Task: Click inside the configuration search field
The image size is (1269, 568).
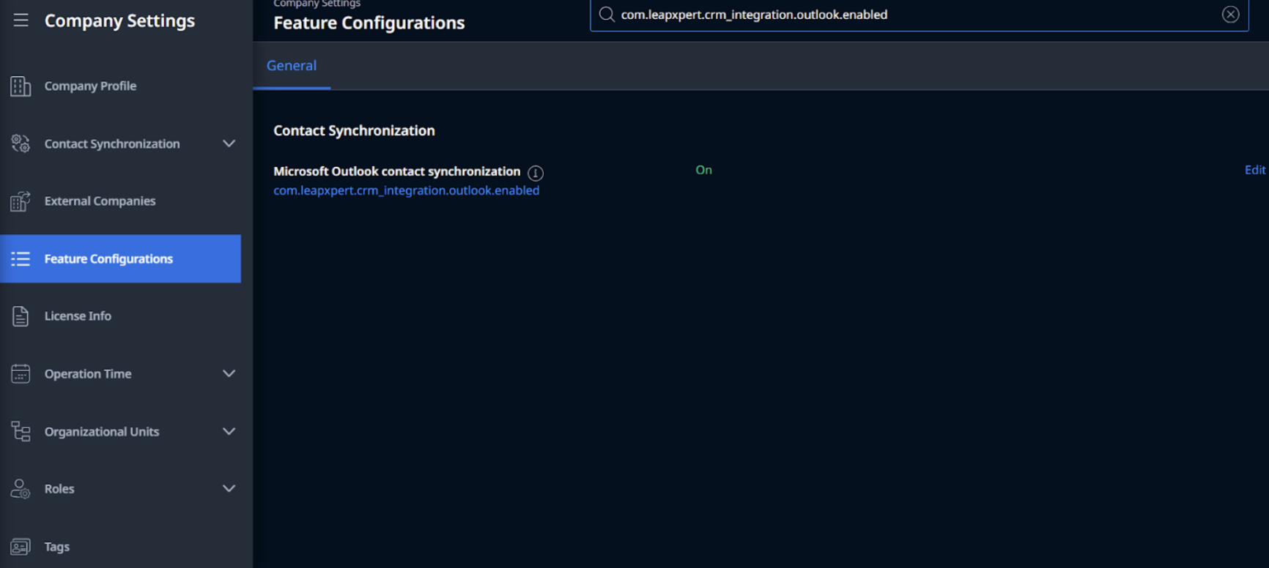Action: [x=920, y=15]
